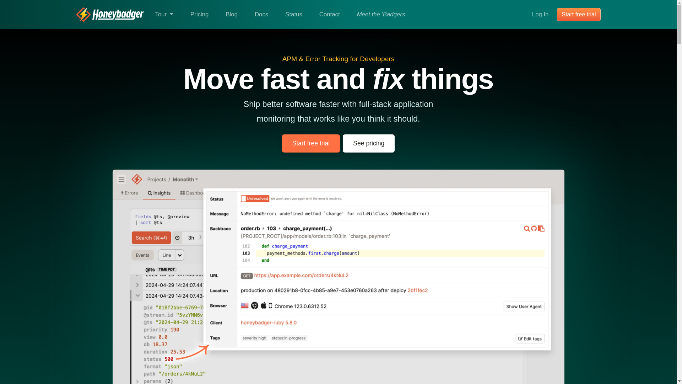This screenshot has height=384, width=682.
Task: Expand the Monolith project dropdown
Action: pyautogui.click(x=185, y=180)
